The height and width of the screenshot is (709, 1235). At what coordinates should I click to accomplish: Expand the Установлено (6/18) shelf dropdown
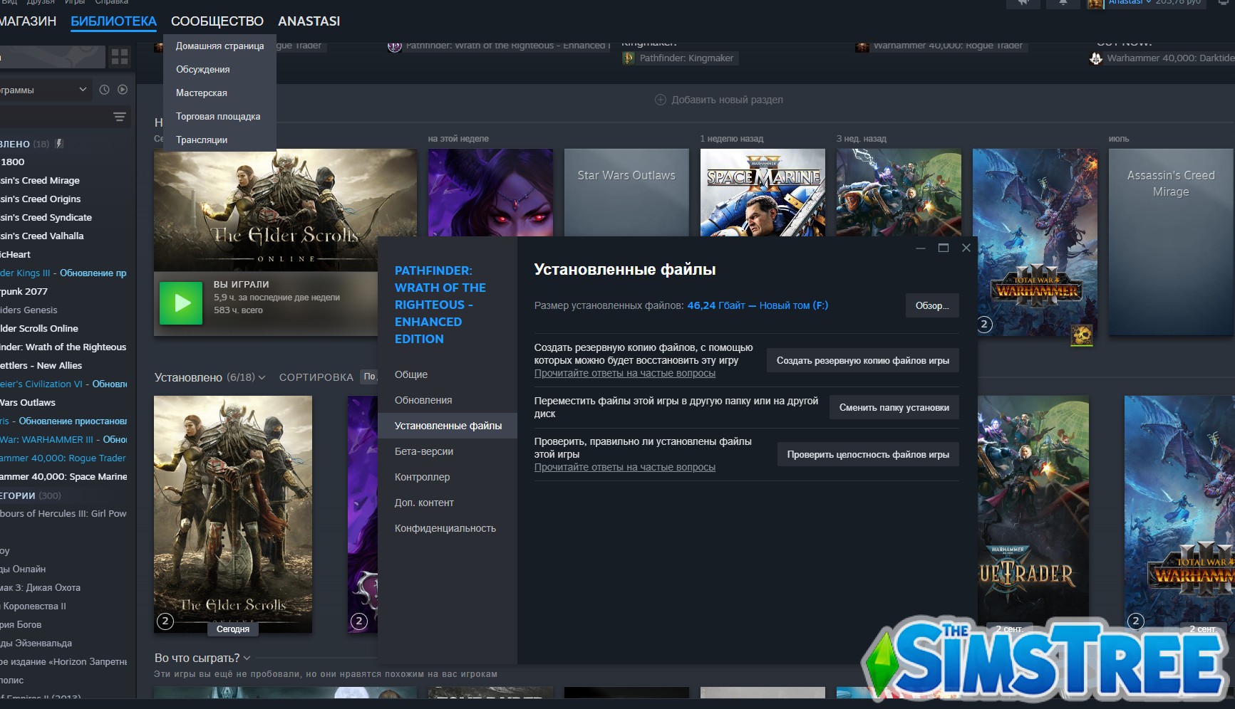262,377
